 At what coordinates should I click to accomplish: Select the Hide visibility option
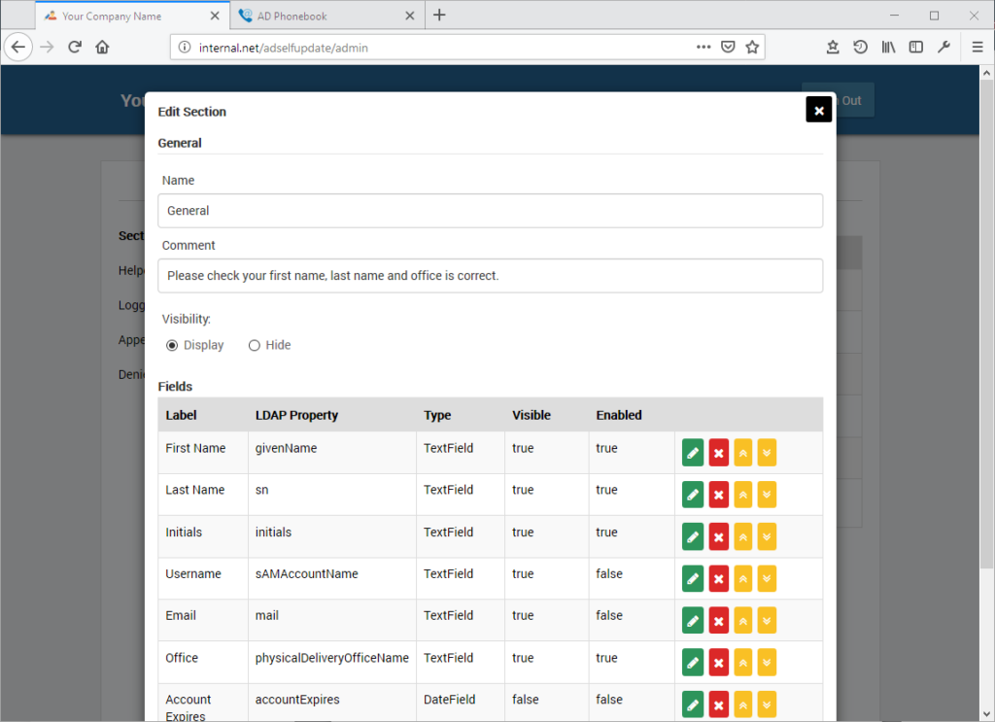[x=254, y=345]
